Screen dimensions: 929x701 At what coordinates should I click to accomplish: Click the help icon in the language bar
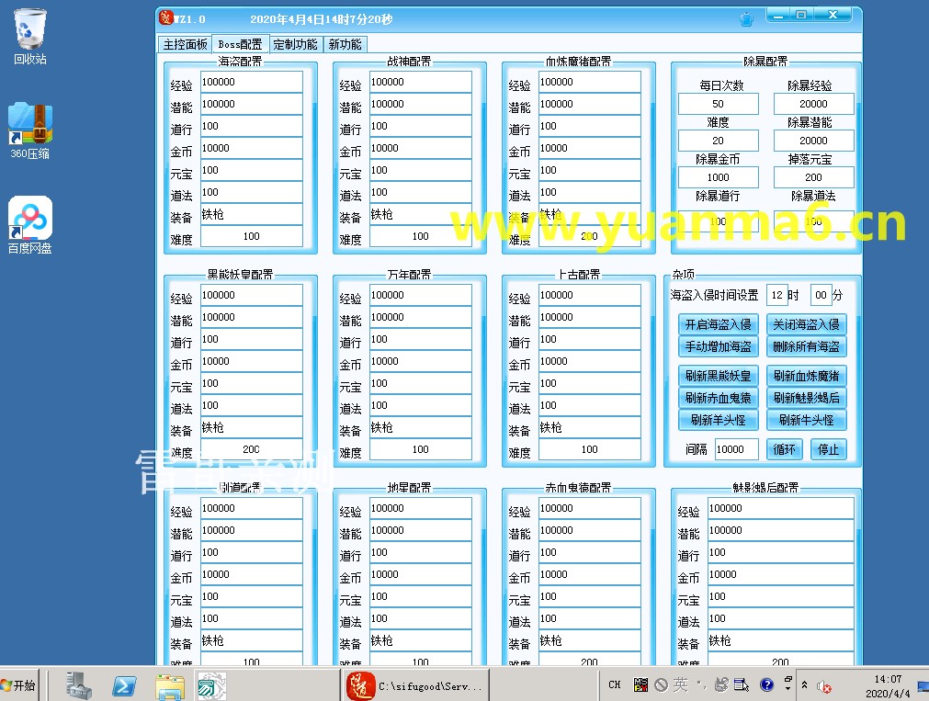click(767, 684)
